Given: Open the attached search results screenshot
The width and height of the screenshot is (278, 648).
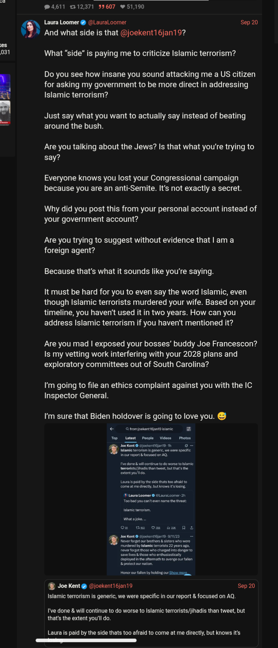Looking at the screenshot, I should tap(151, 499).
